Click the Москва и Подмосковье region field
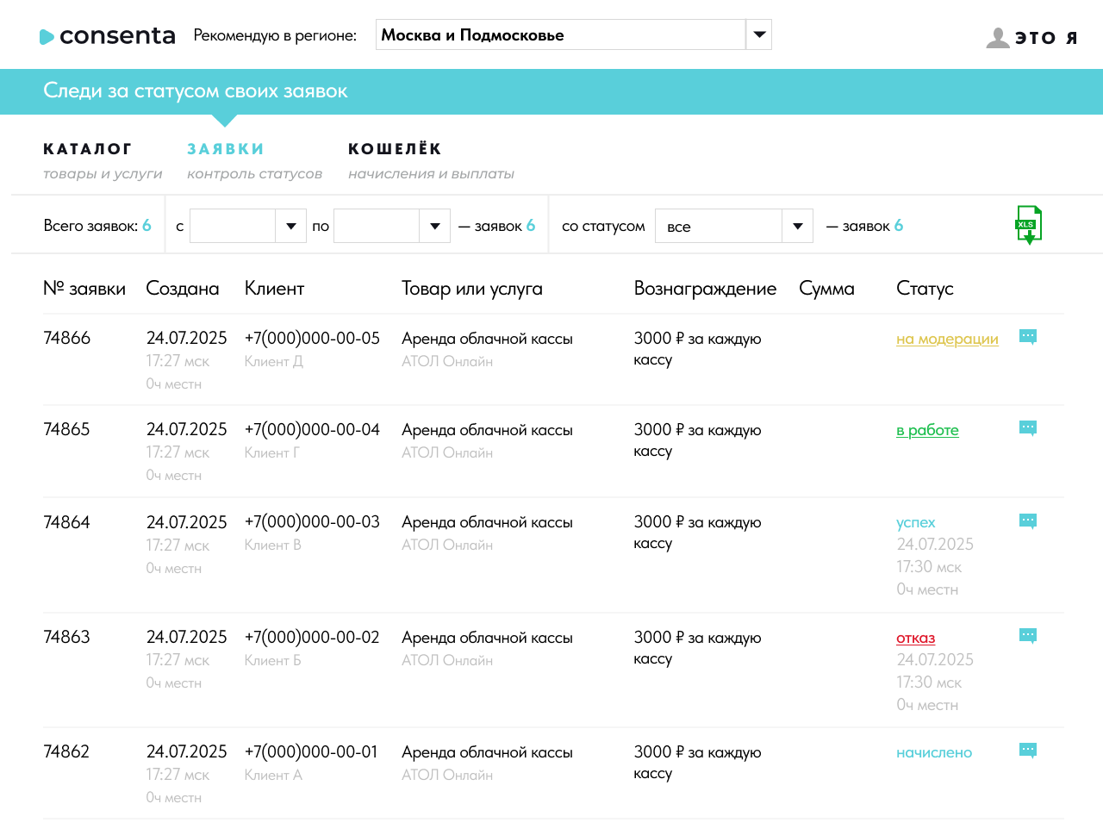1103x829 pixels. (x=560, y=35)
